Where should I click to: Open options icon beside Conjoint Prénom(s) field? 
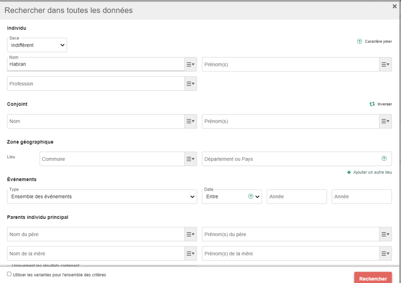(x=385, y=122)
